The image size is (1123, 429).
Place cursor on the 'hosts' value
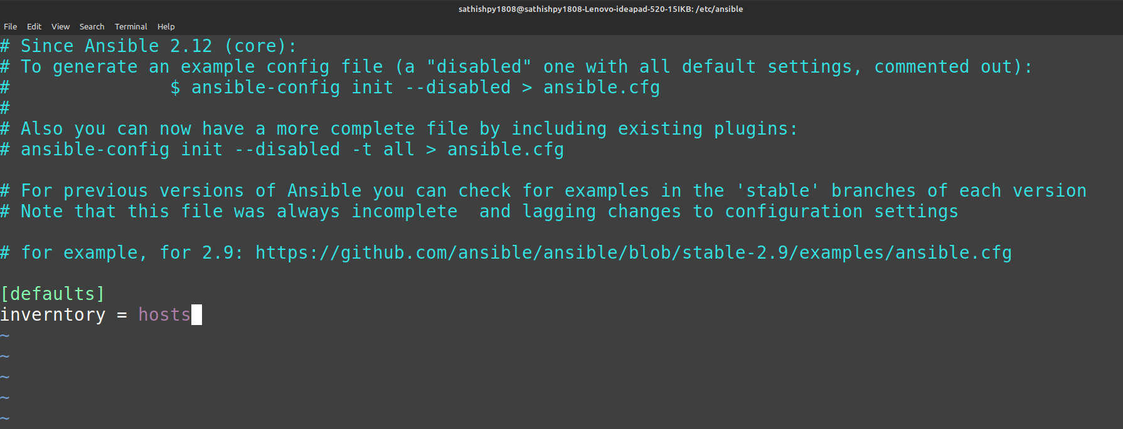point(164,314)
